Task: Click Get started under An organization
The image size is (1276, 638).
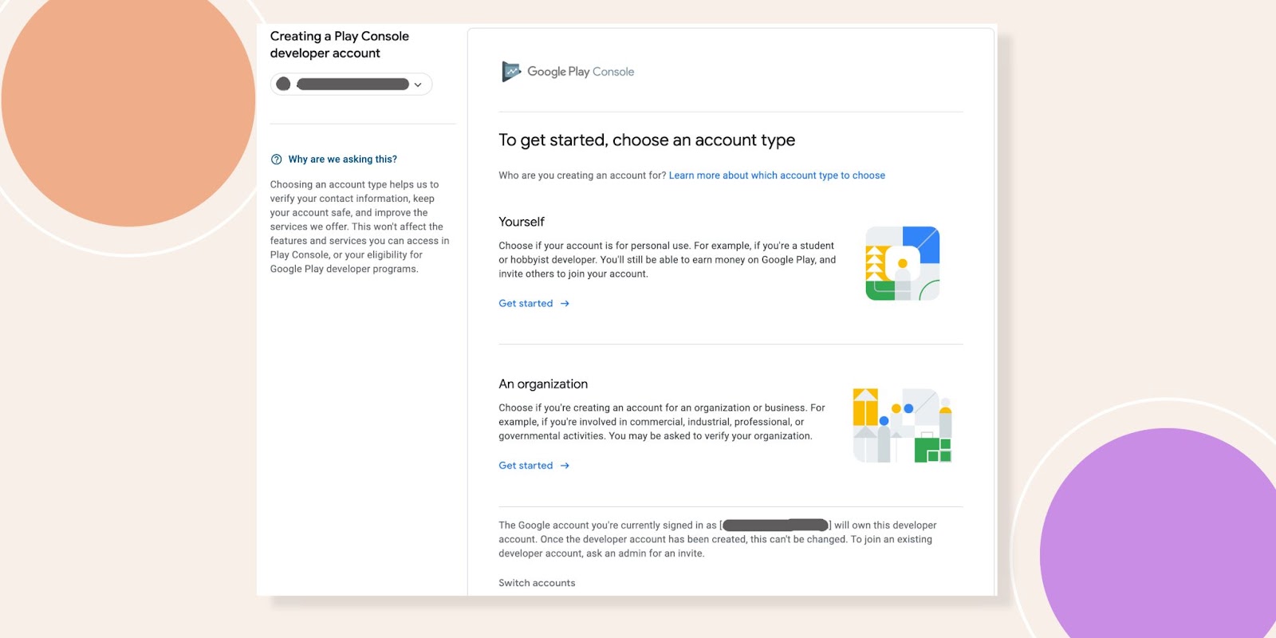Action: (x=526, y=466)
